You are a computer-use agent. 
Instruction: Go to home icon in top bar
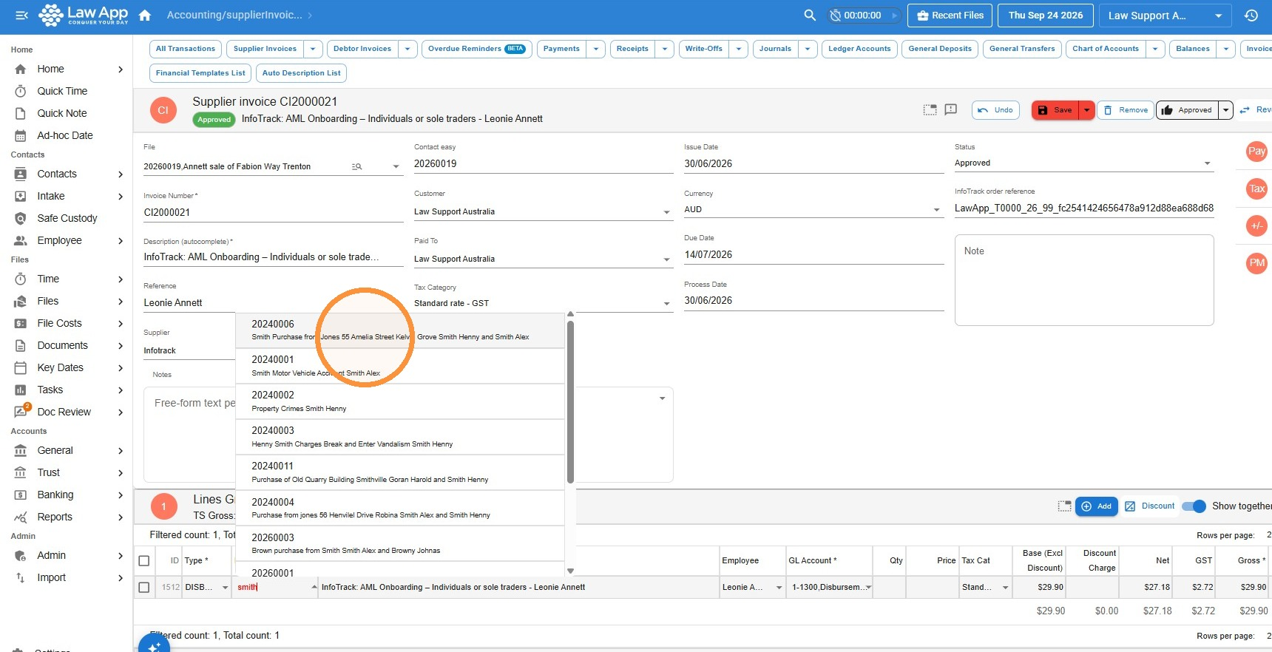click(145, 15)
